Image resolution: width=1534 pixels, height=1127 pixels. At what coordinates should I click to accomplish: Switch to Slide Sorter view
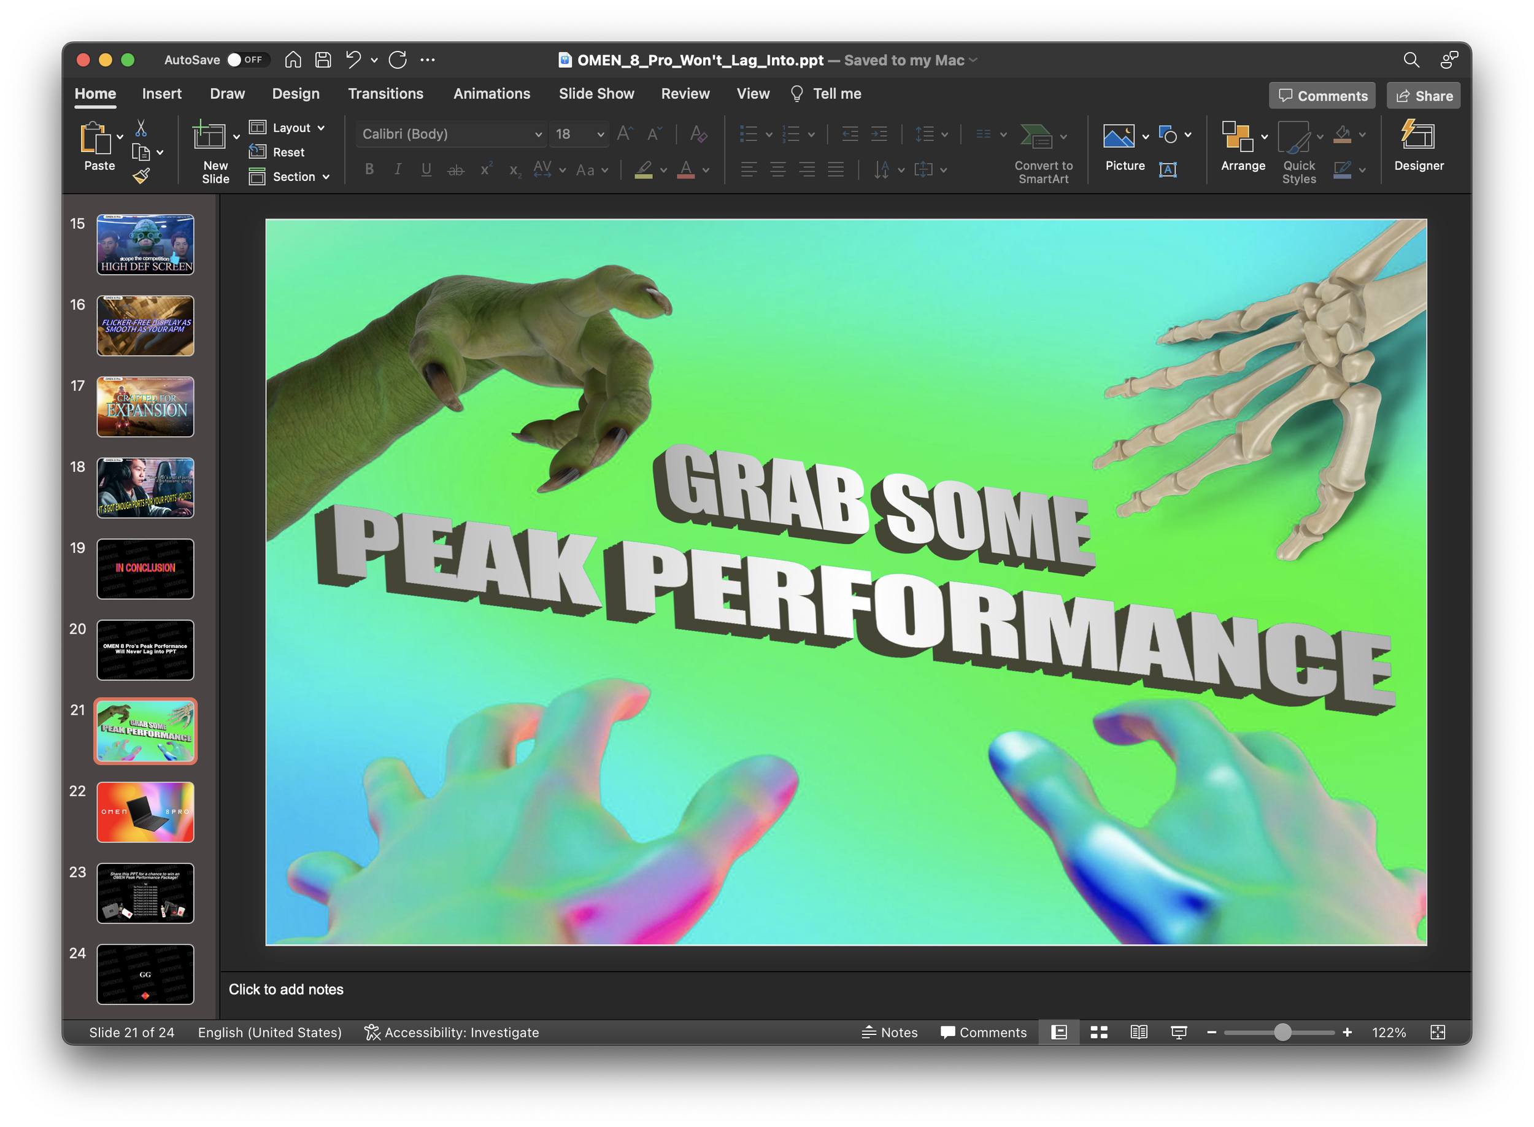pyautogui.click(x=1098, y=1032)
